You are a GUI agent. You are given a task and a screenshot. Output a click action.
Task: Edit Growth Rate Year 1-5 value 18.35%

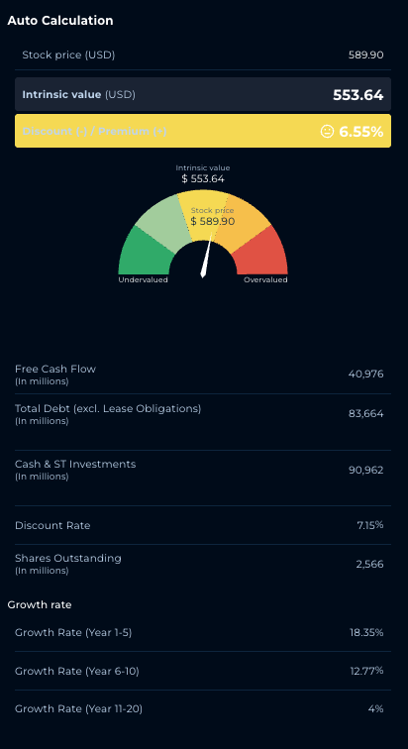click(366, 632)
